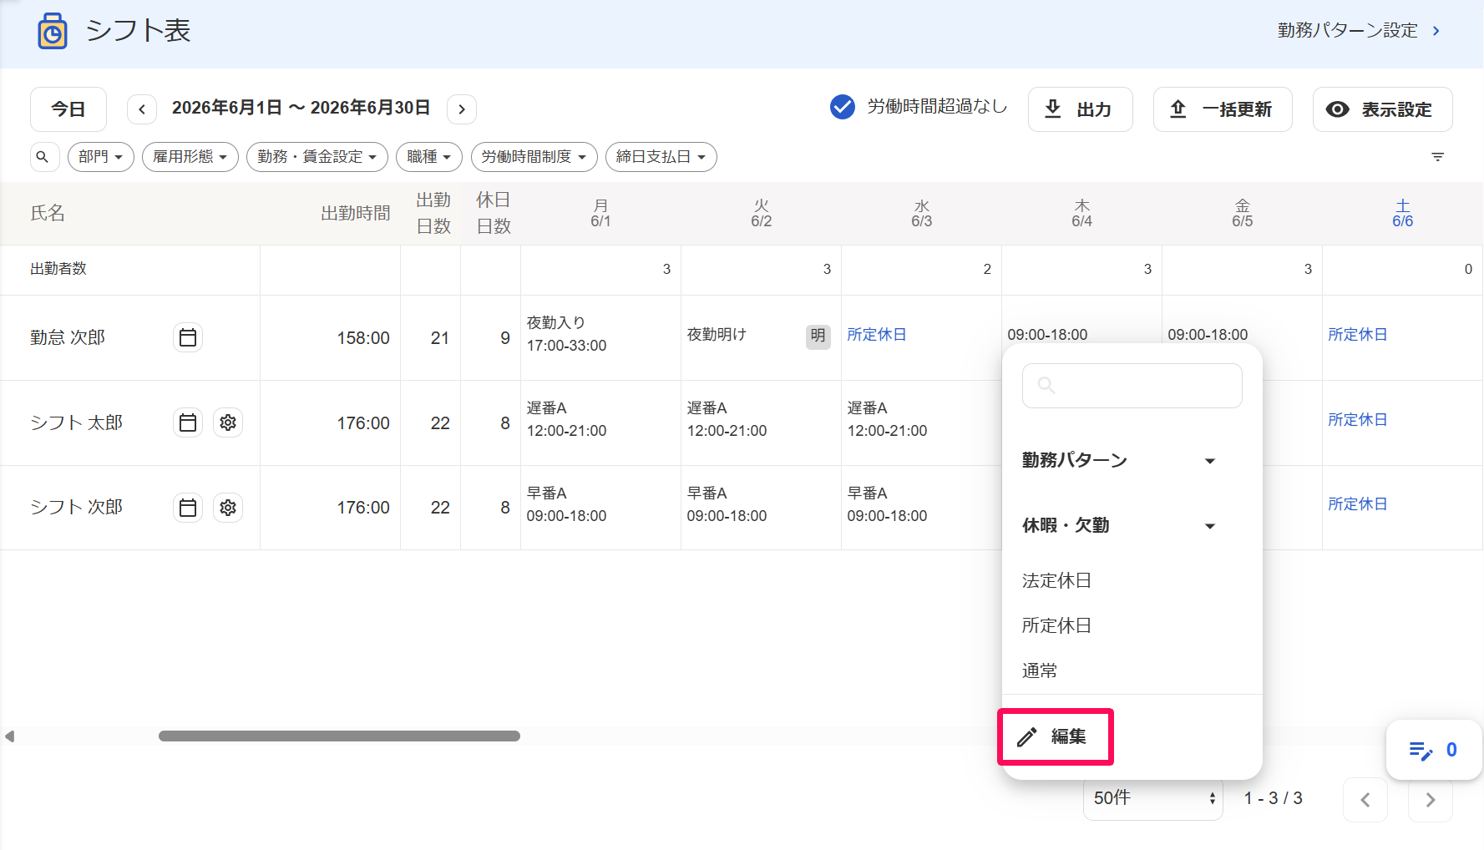
Task: Click 09:00-18:00 on 6/4 for 勤怠 次郎
Action: coord(1047,334)
